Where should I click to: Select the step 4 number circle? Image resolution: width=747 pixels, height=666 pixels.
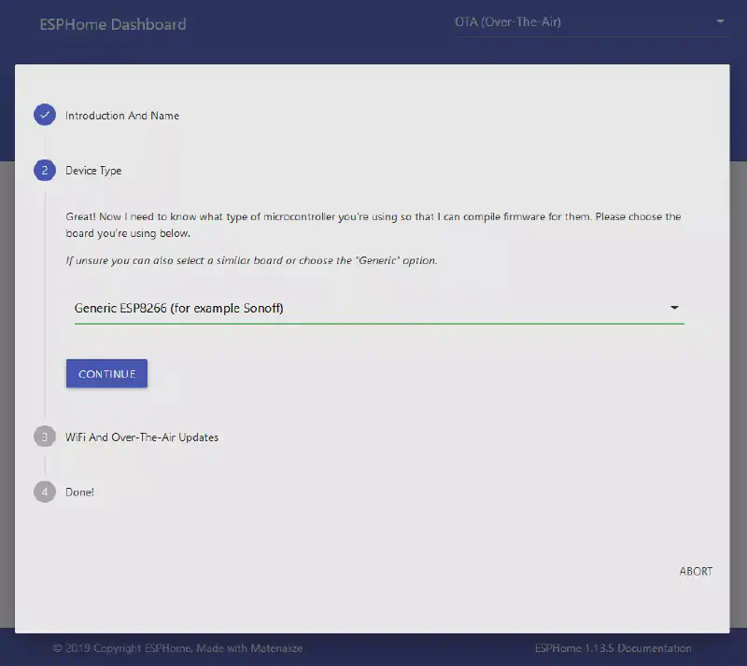pos(45,492)
